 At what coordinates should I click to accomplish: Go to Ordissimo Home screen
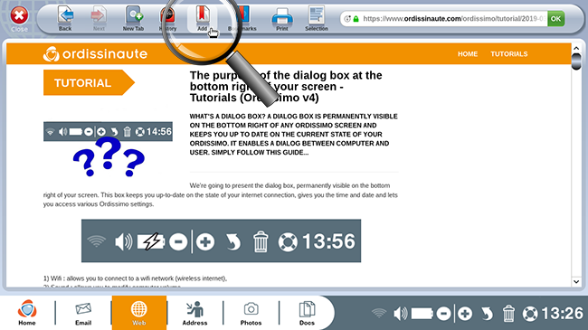pyautogui.click(x=27, y=313)
